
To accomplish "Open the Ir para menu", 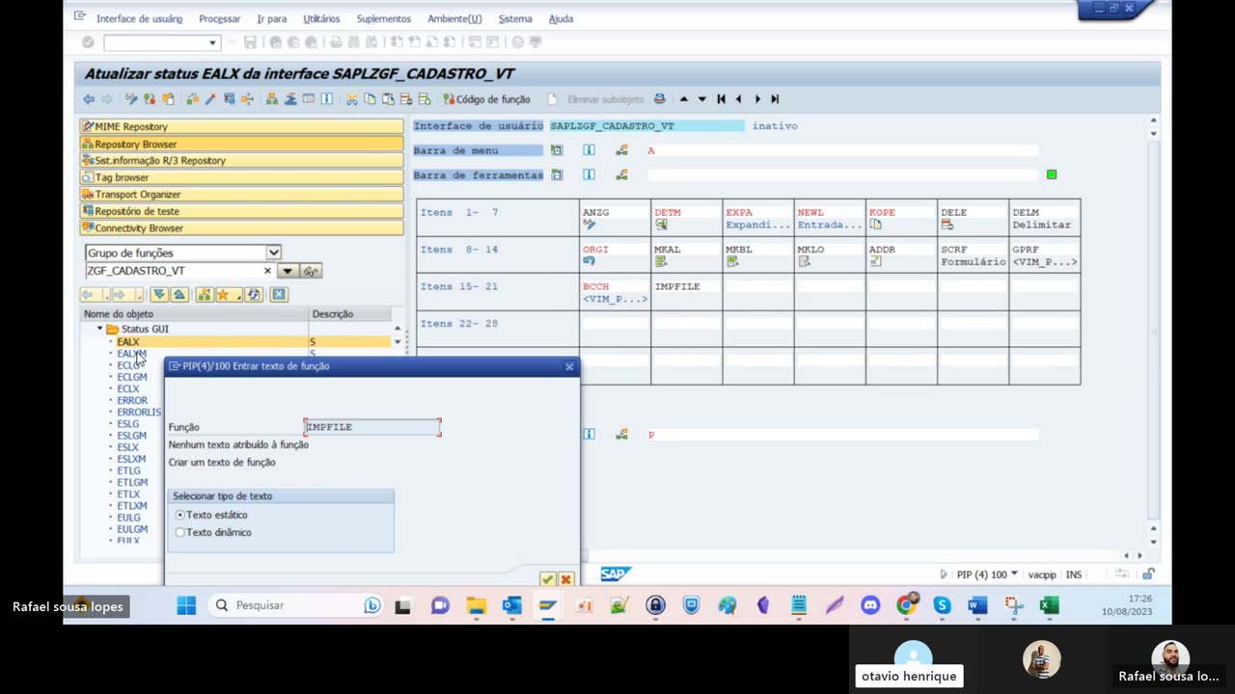I will coord(272,18).
